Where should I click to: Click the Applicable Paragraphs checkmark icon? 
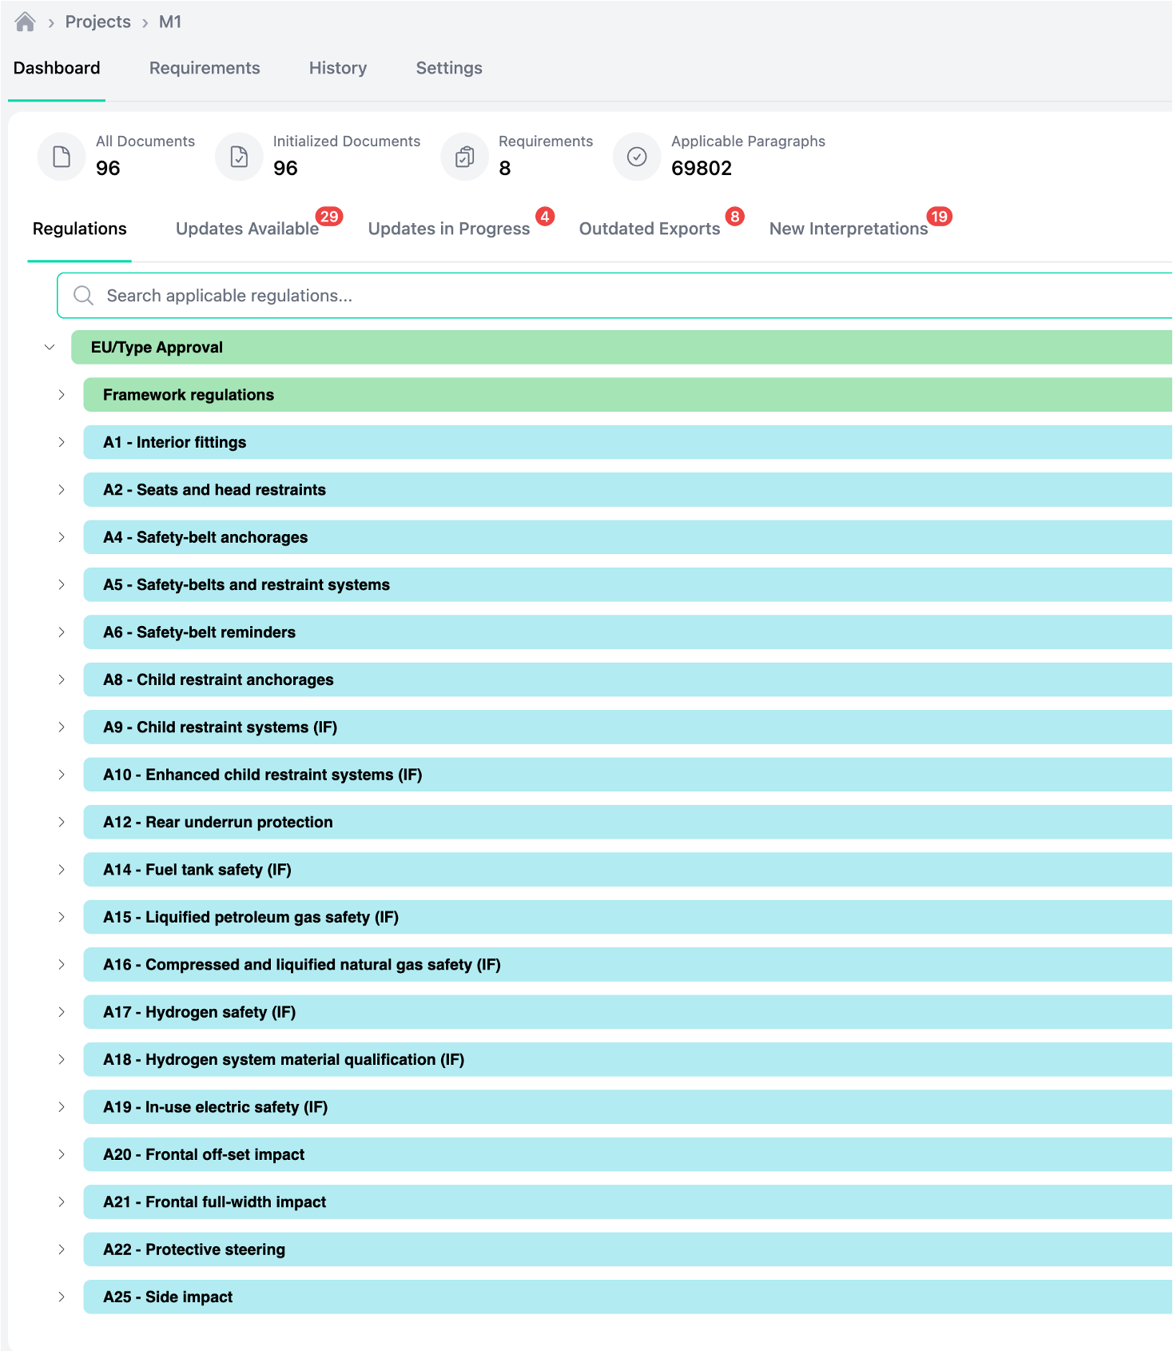(x=637, y=157)
